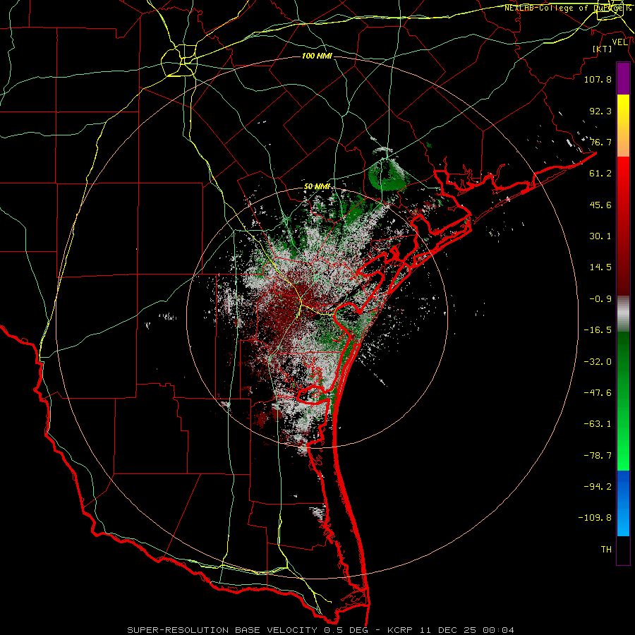Click the Super-Resolution Base Velocity footer caption
Image resolution: width=635 pixels, height=635 pixels.
click(321, 630)
